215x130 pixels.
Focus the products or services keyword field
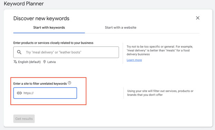[66, 52]
